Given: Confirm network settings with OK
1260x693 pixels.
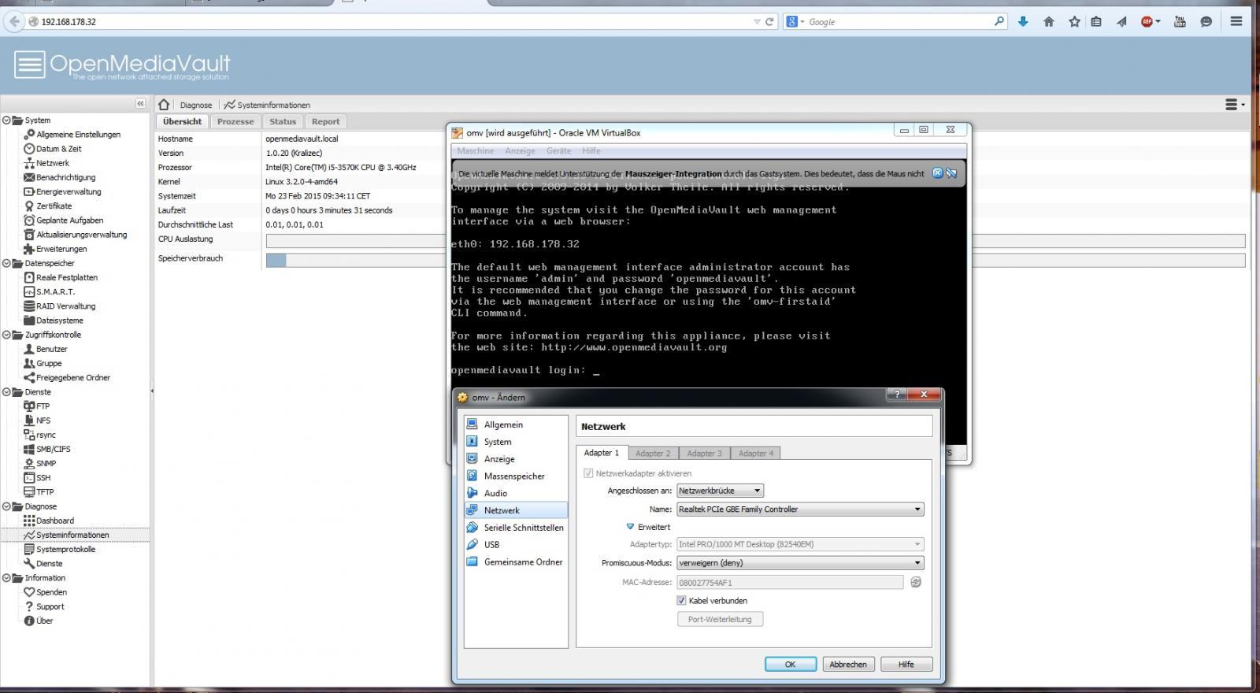Looking at the screenshot, I should click(x=790, y=665).
